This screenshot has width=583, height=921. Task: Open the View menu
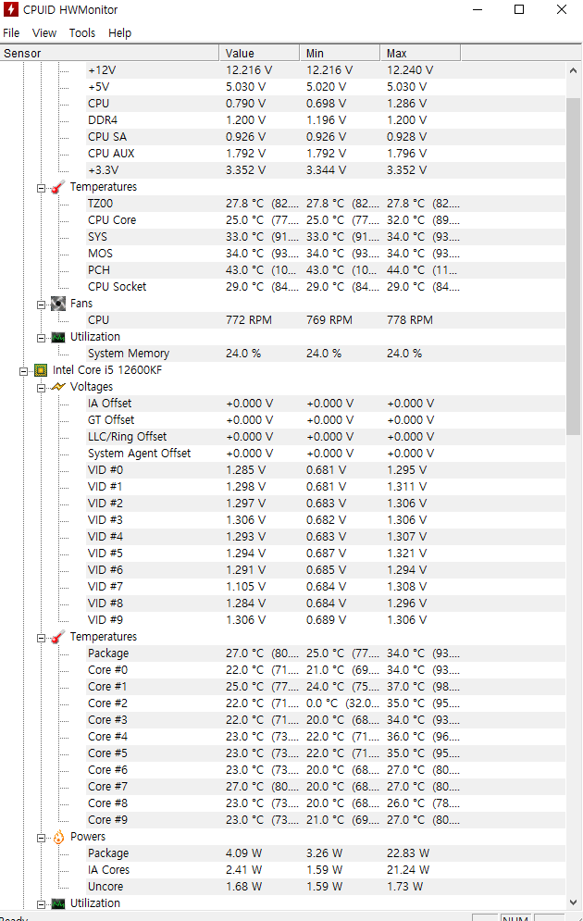(x=44, y=33)
